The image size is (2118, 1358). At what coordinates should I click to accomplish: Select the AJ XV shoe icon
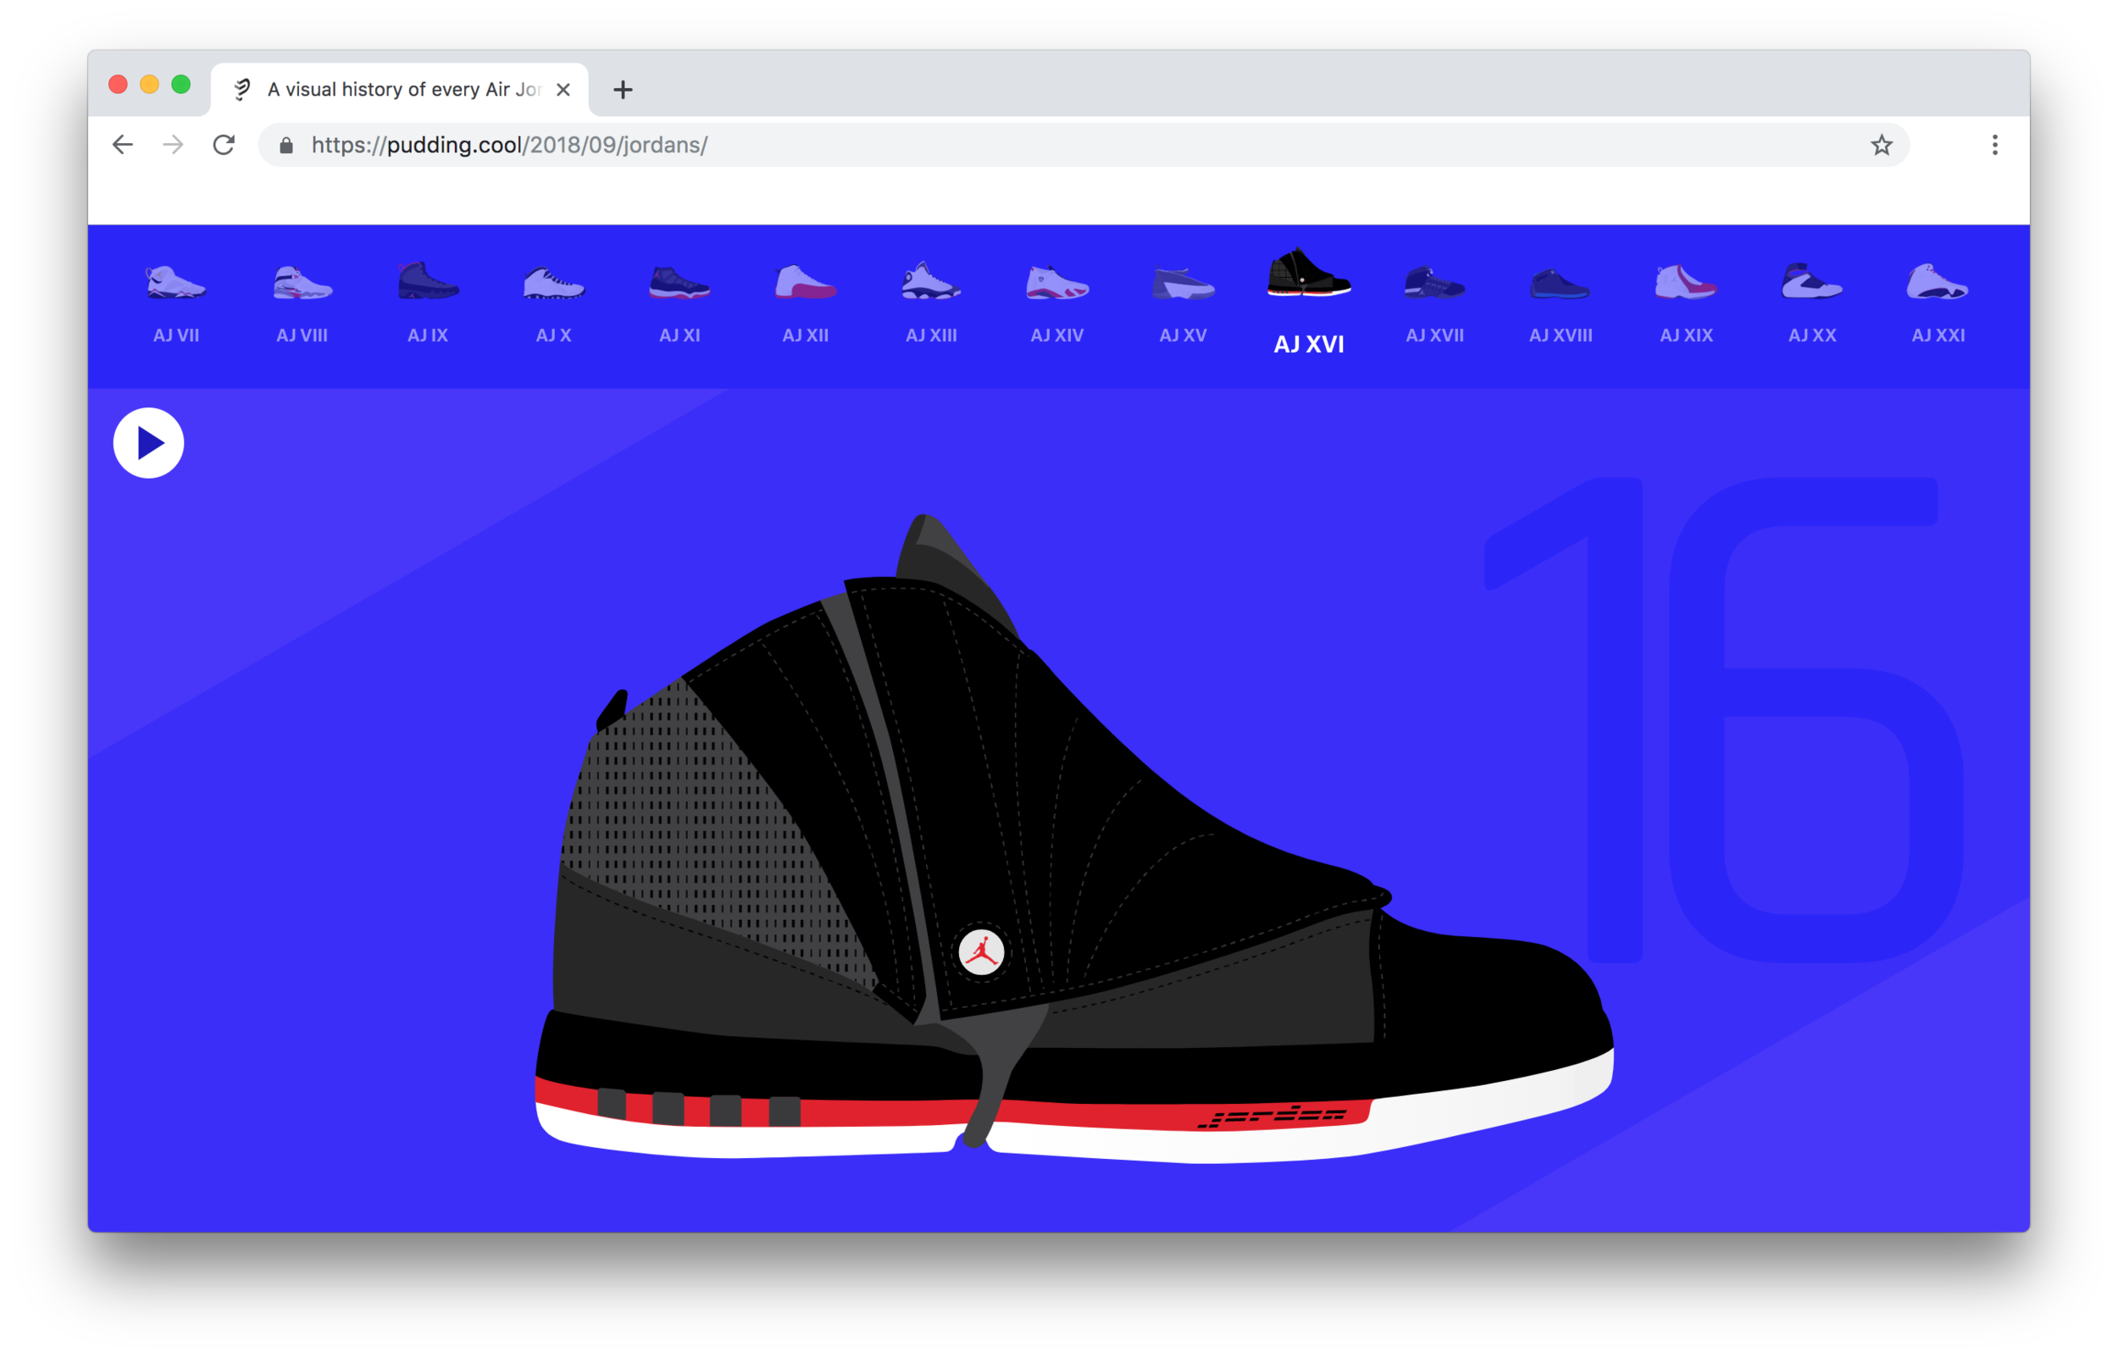(1184, 284)
